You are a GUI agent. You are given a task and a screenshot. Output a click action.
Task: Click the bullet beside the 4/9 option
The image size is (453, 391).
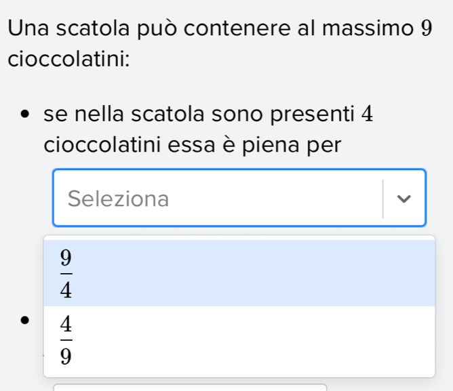pos(26,320)
